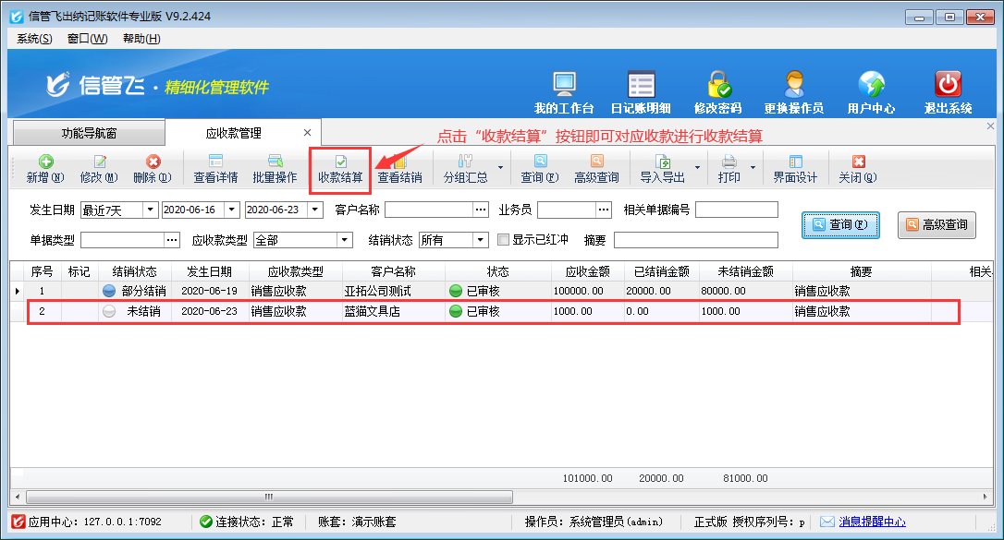Click the red 退出系统 power icon
Screen dimensions: 1004x540
coord(948,86)
